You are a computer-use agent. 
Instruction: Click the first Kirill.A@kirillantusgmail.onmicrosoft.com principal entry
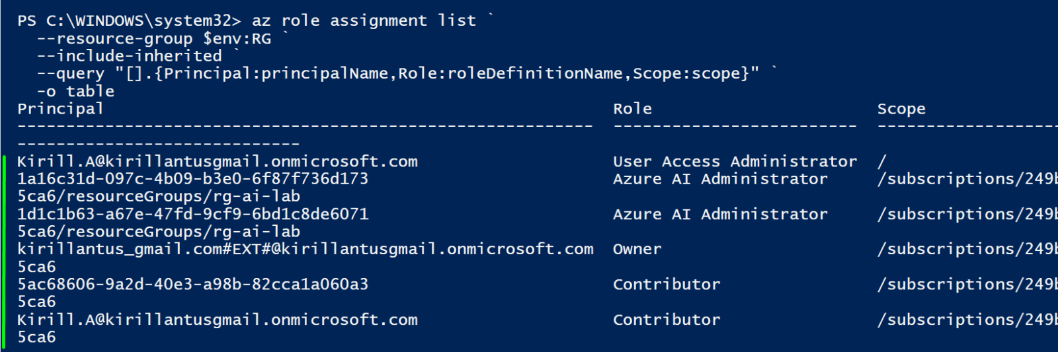point(218,162)
